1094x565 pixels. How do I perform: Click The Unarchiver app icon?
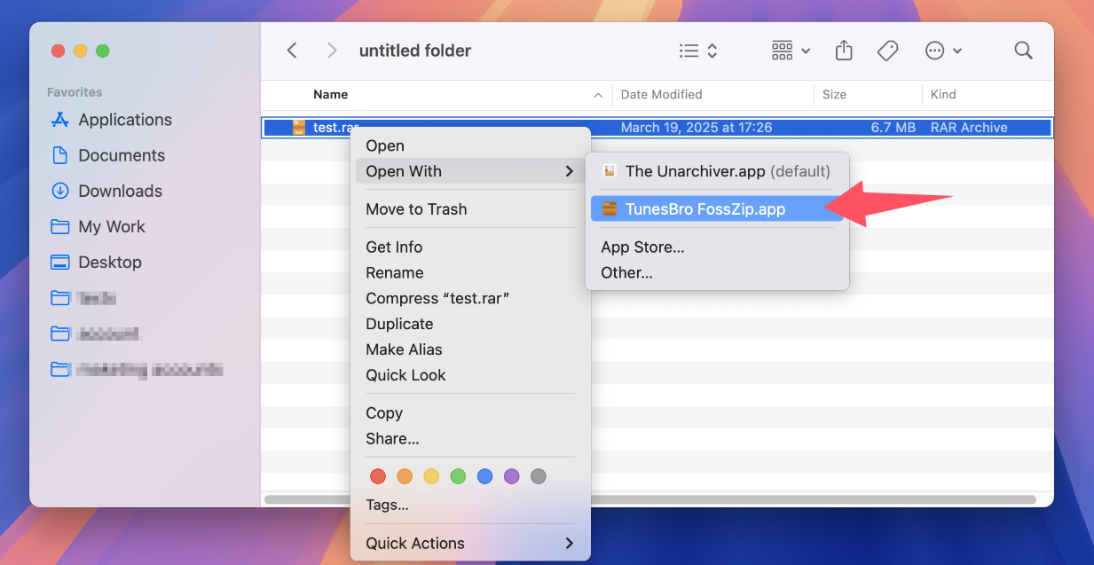pyautogui.click(x=610, y=171)
